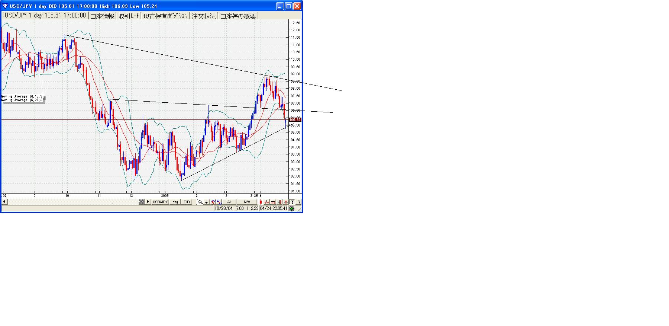669x326 pixels.
Task: Click the blue linked-squares tool icon
Action: (219, 202)
